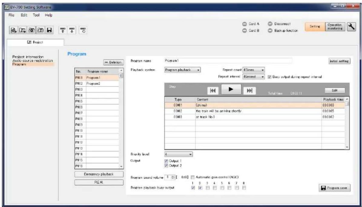
Task: Select the Project tab
Action: coord(35,42)
